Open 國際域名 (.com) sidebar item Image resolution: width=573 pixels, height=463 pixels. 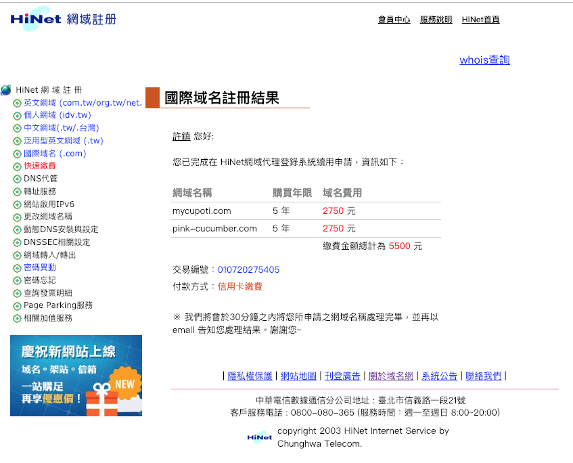tap(55, 154)
